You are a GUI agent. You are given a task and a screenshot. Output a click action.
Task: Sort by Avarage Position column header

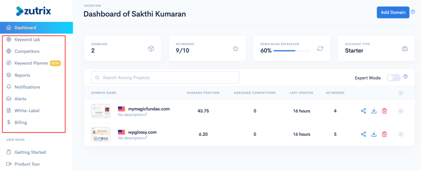point(203,93)
